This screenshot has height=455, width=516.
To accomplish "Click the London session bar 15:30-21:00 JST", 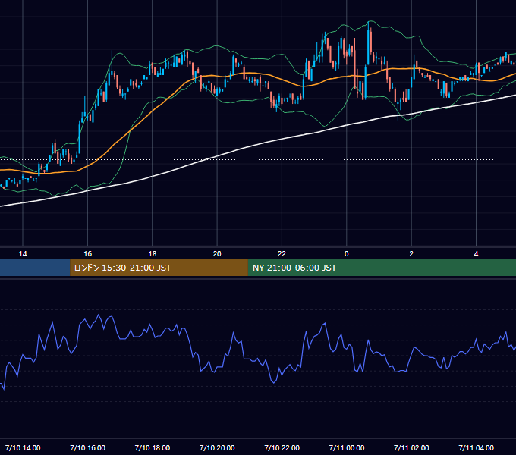I will (159, 268).
